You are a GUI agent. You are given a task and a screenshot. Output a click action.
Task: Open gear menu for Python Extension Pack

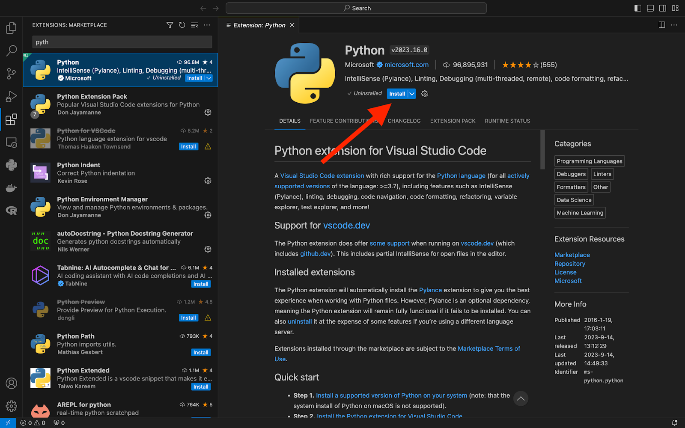(208, 112)
